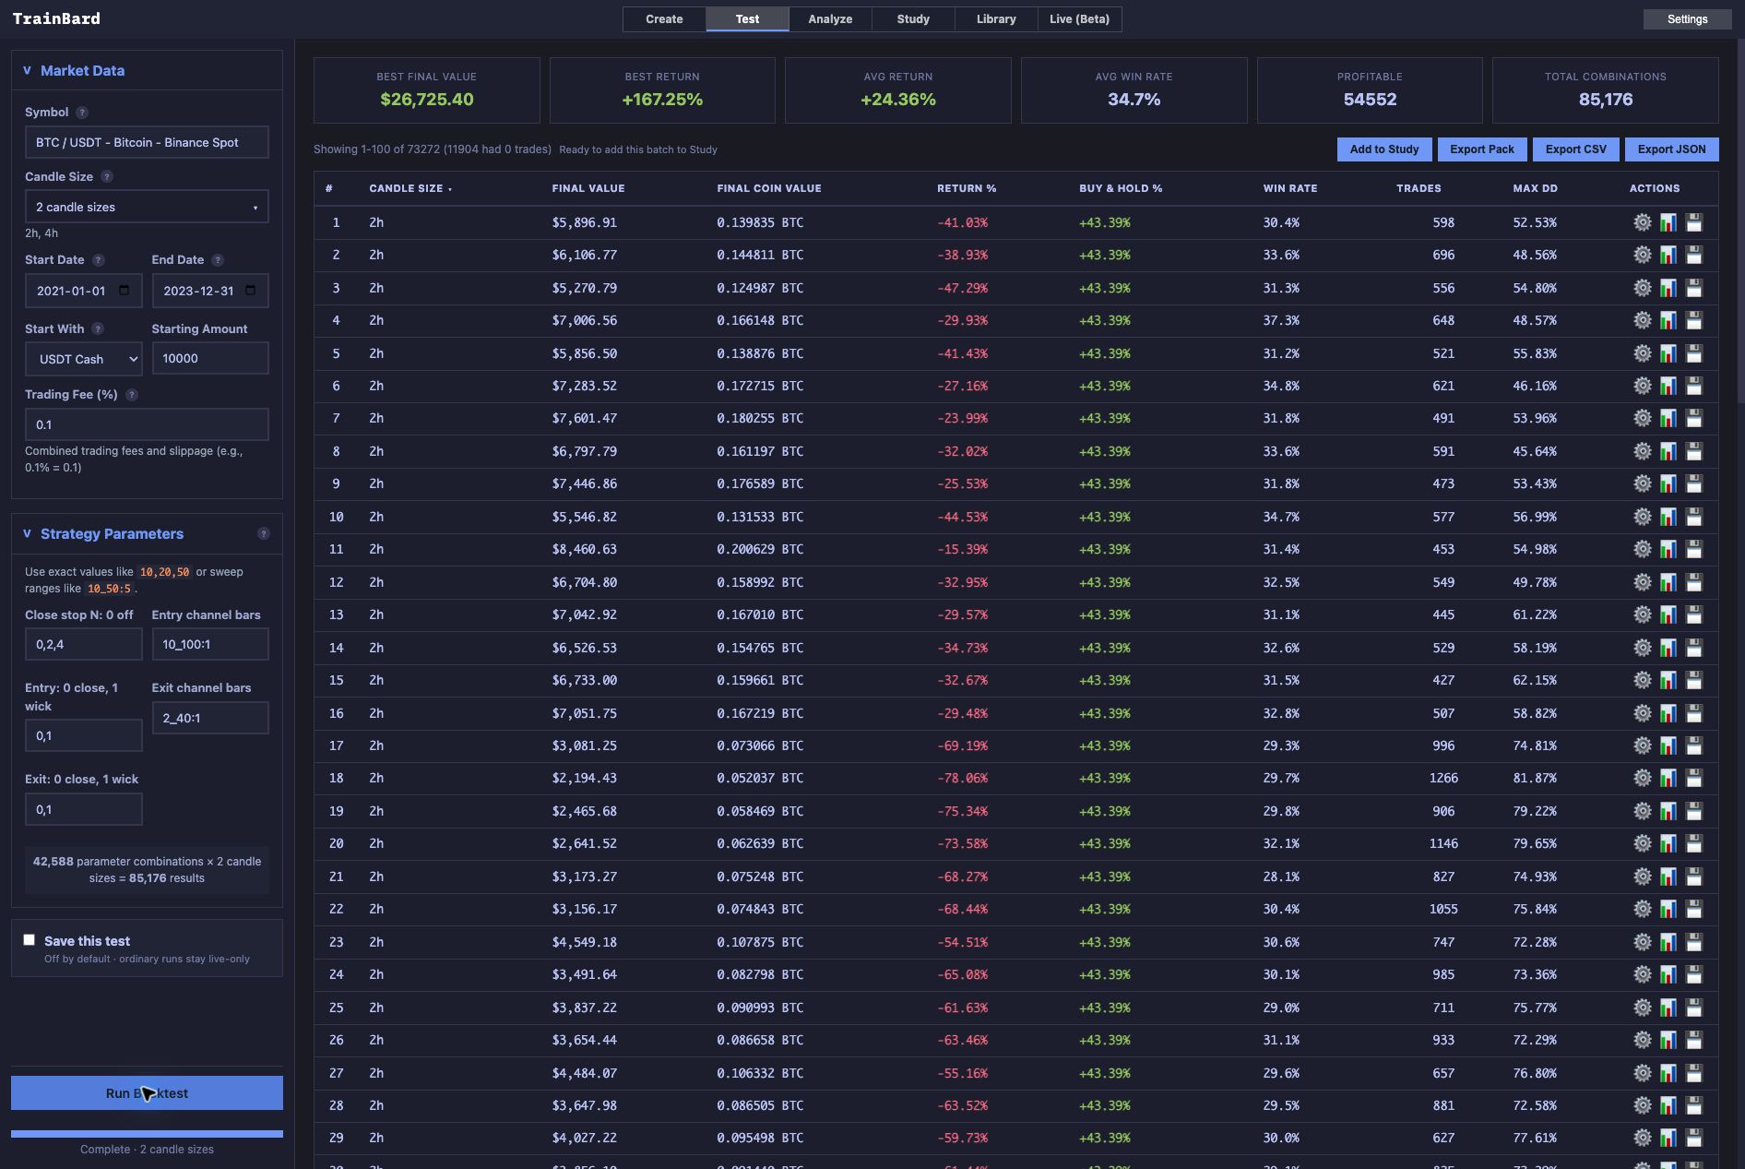Click the Add to Study button
This screenshot has width=1745, height=1169.
click(x=1384, y=149)
